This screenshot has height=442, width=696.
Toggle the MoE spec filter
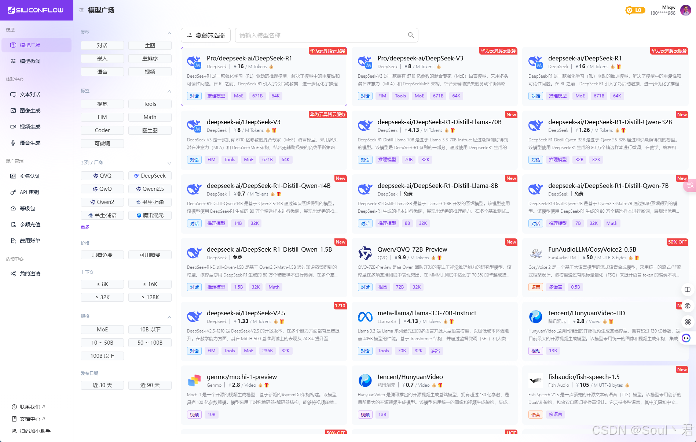tap(102, 330)
